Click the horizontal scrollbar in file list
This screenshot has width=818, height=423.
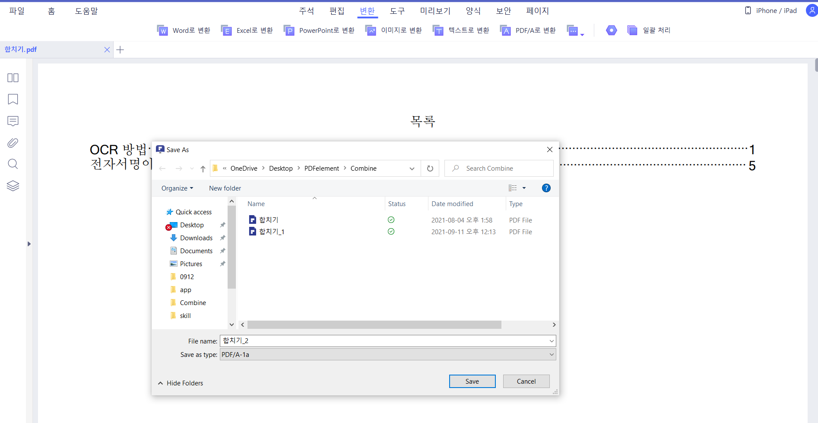[374, 325]
